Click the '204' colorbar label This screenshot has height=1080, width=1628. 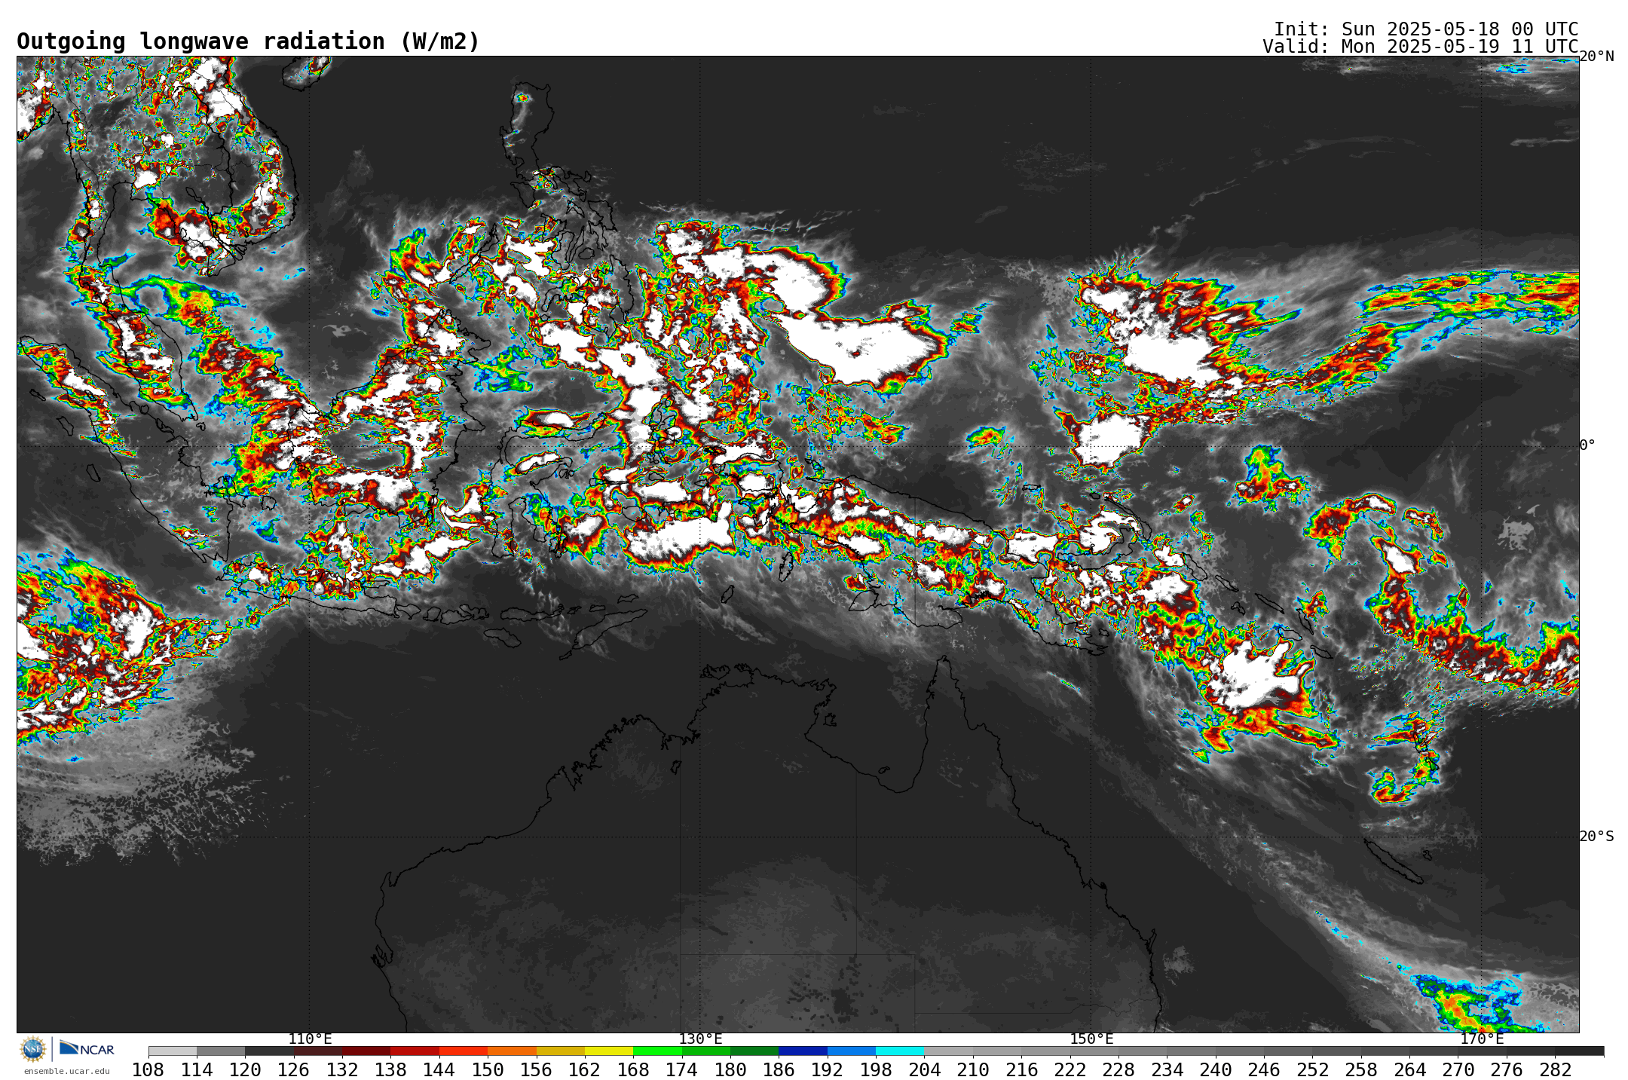coord(924,1069)
